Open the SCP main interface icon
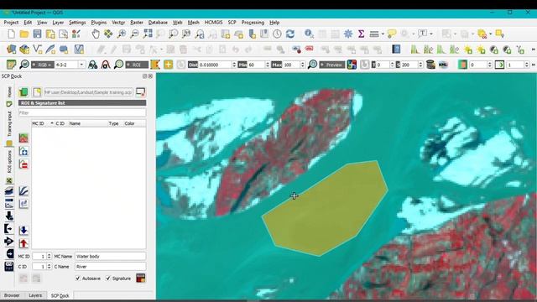 (x=11, y=65)
